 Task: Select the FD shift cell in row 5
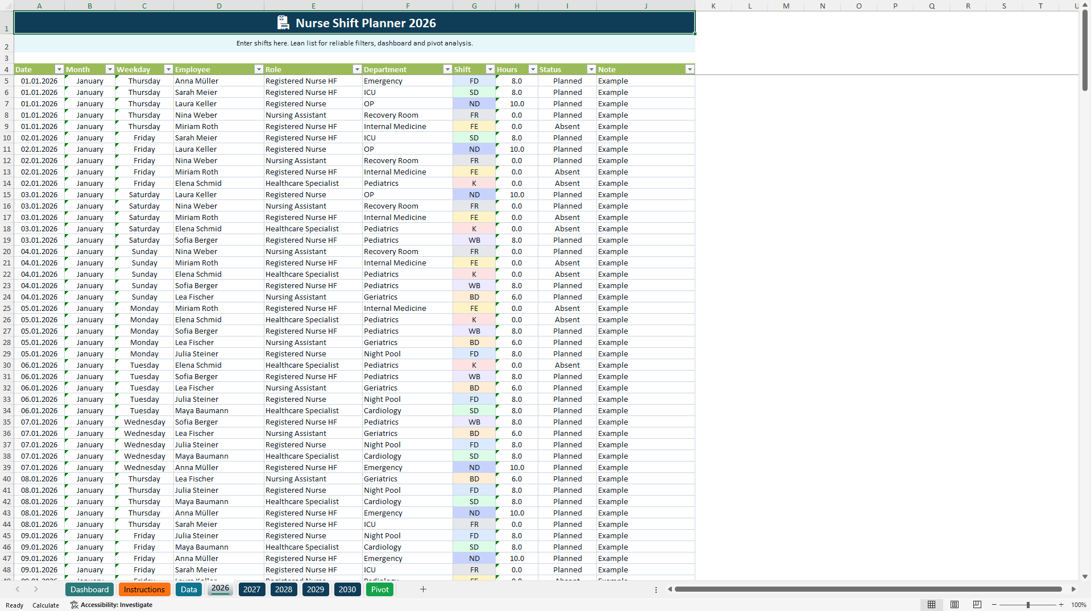point(474,81)
